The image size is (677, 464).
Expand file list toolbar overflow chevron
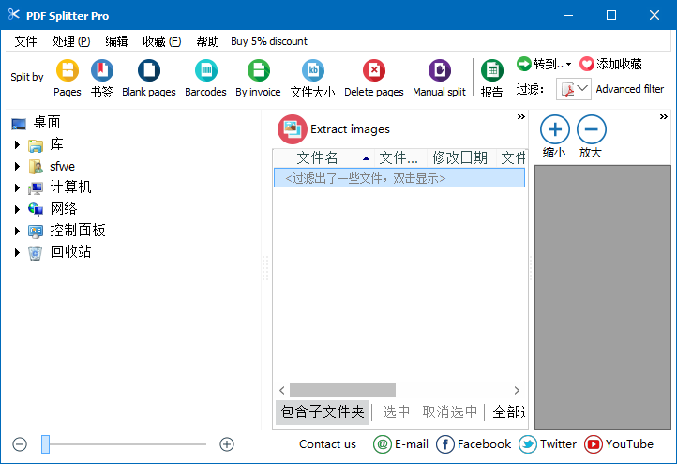pyautogui.click(x=521, y=117)
